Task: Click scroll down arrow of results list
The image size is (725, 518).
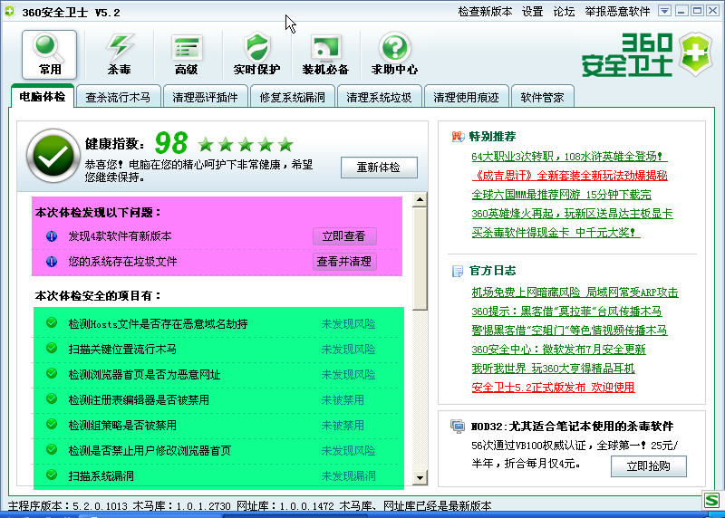Action: (x=420, y=478)
